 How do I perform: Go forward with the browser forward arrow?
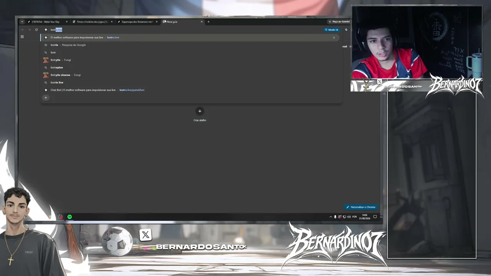(x=29, y=30)
